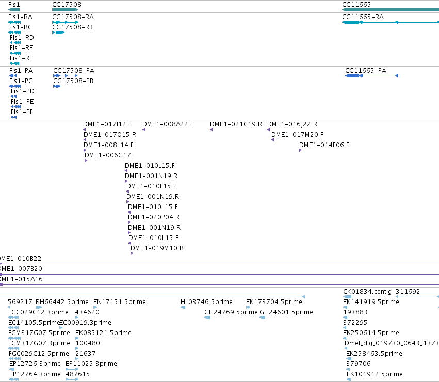Open EST GH24601.5prime label
Image resolution: width=439 pixels, height=382 pixels.
[x=286, y=312]
